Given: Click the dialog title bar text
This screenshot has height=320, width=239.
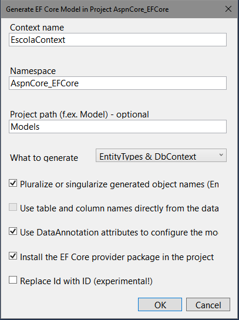Looking at the screenshot, I should 87,9.
